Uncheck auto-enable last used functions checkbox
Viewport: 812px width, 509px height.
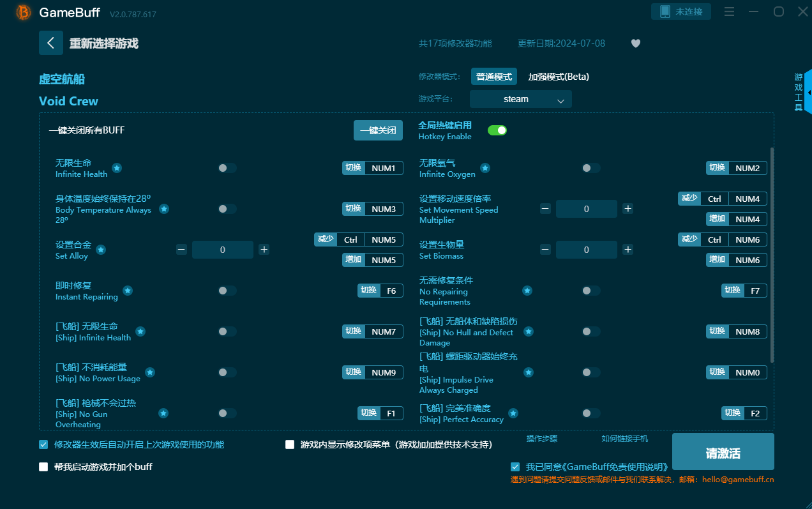click(43, 444)
